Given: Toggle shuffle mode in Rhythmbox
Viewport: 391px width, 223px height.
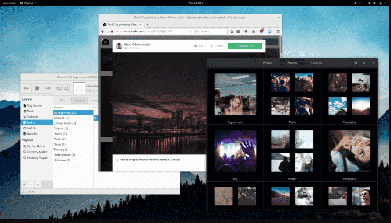Looking at the screenshot, I should click(x=66, y=88).
